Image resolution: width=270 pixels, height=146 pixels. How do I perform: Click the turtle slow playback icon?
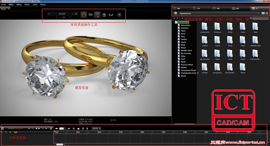tap(57, 128)
